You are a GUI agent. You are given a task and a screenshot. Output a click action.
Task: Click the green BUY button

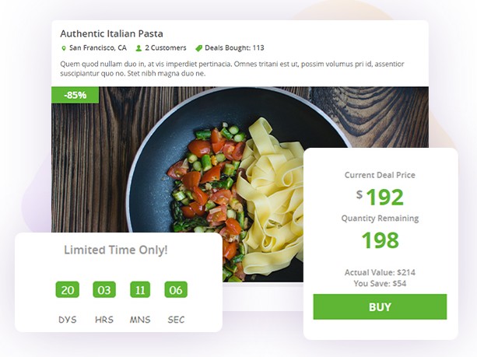[380, 306]
